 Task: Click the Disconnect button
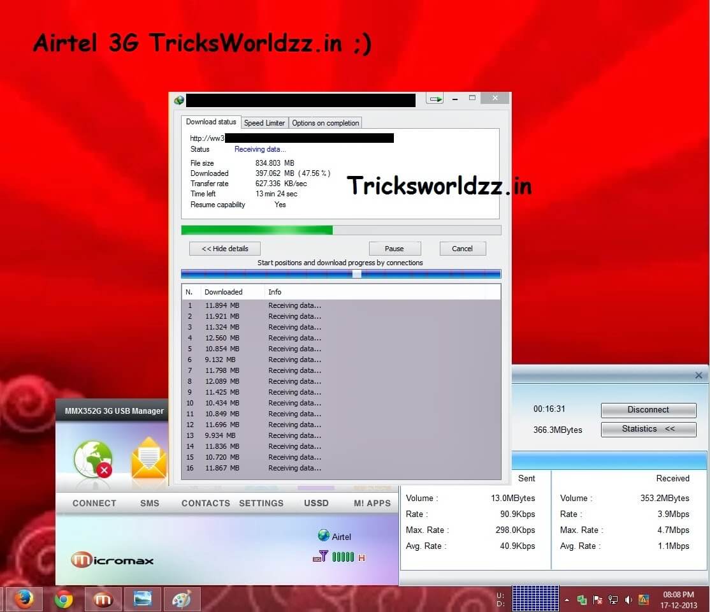coord(648,409)
